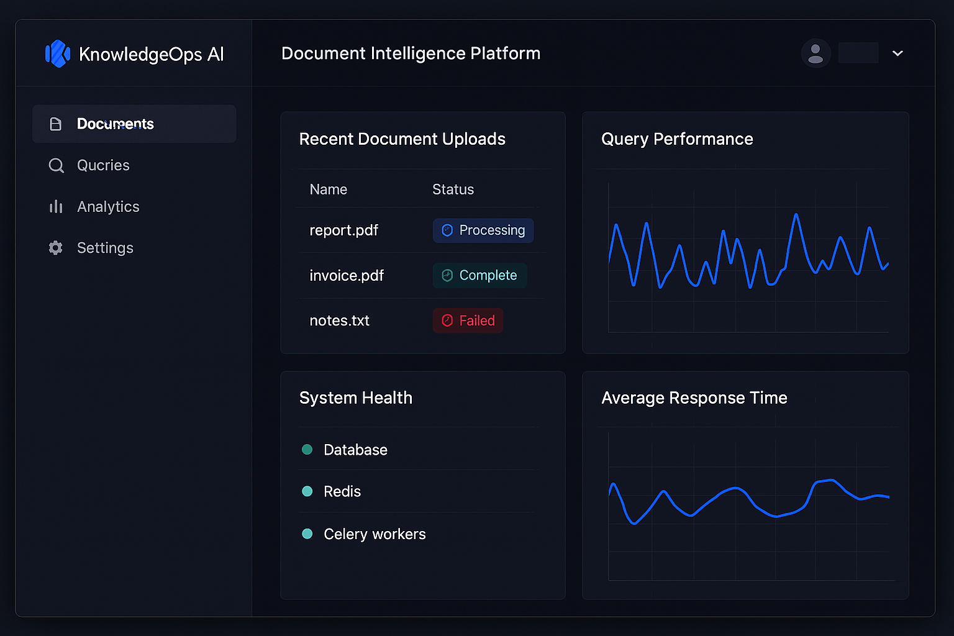The height and width of the screenshot is (636, 954).
Task: Click the Redis health status dot
Action: point(307,491)
